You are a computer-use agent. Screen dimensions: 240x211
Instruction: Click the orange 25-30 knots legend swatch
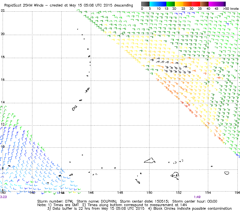coord(187,4)
